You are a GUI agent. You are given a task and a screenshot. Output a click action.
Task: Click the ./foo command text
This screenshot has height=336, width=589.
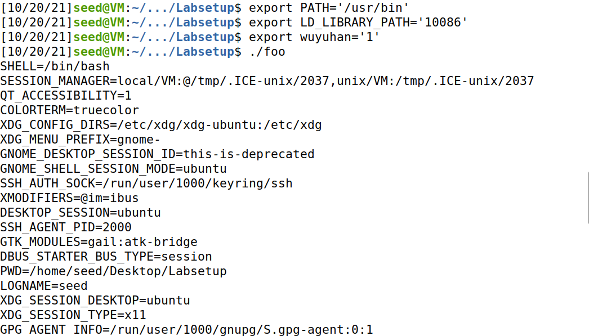(267, 52)
